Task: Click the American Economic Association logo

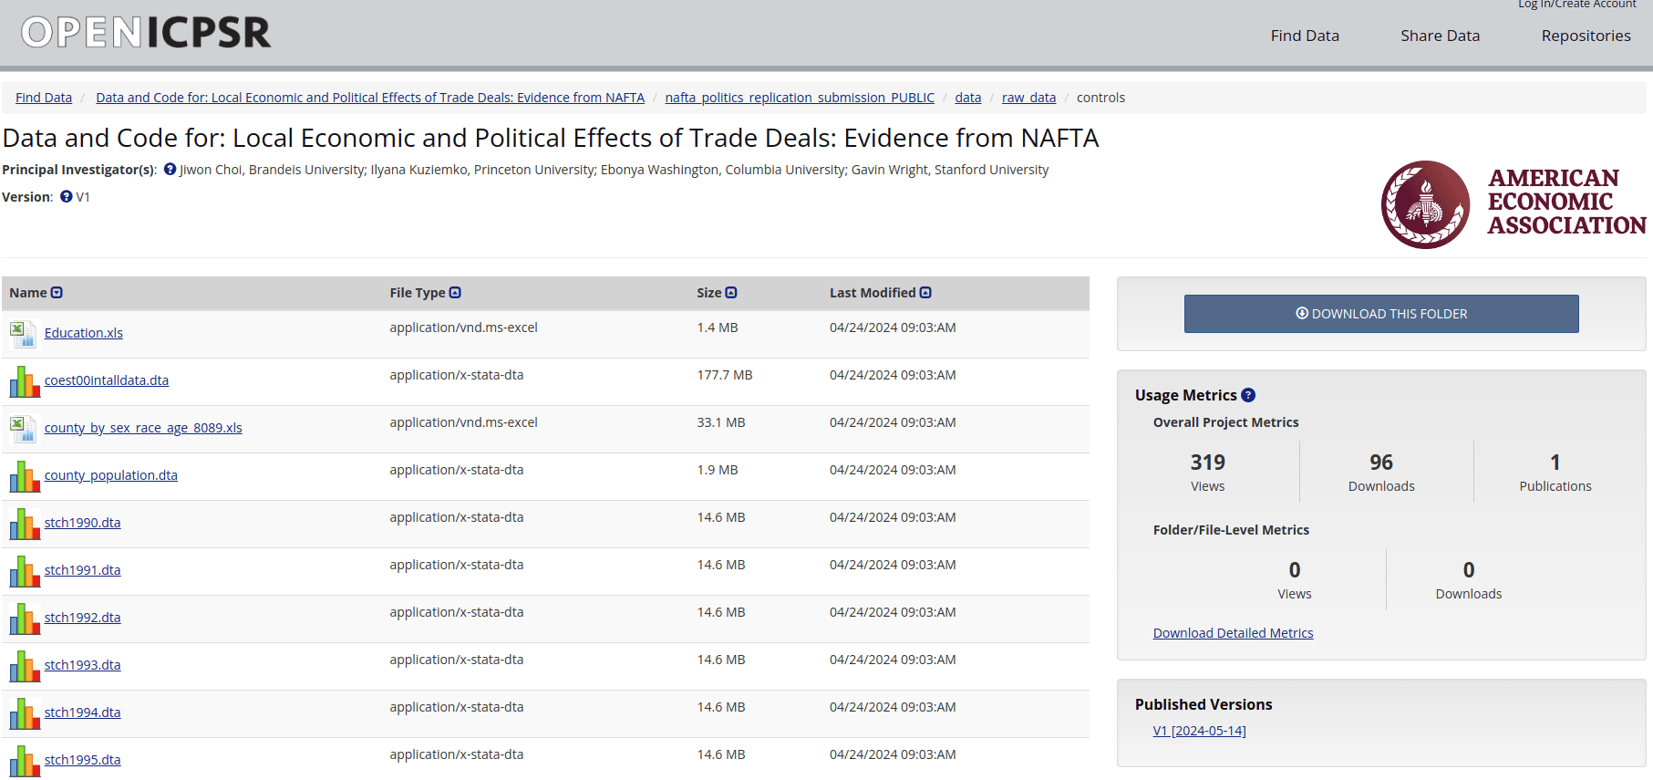Action: (x=1514, y=204)
